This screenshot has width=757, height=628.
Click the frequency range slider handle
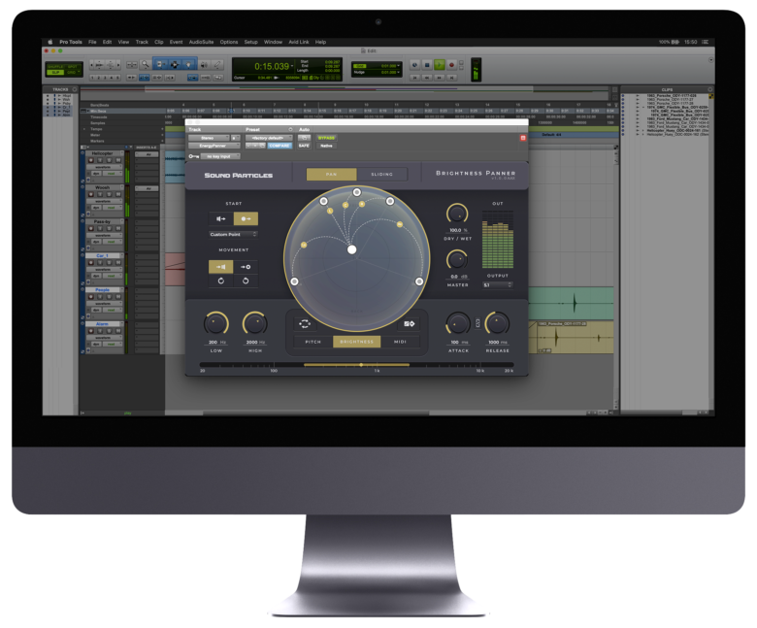361,365
